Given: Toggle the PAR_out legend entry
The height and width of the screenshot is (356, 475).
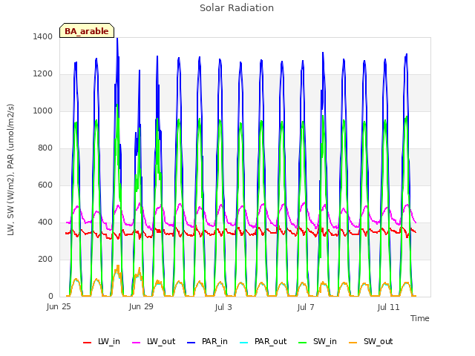Looking at the screenshot, I should click(263, 342).
